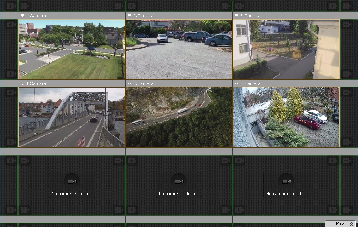358x227 pixels.
Task: Expand the Map panel with double chevron
Action: [x=351, y=224]
